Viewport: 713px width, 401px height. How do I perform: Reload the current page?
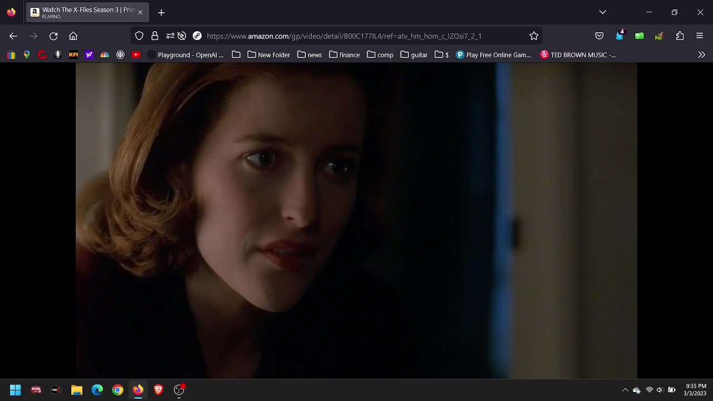[x=53, y=36]
